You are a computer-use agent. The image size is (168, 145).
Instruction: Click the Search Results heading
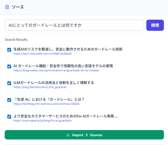pos(16,40)
